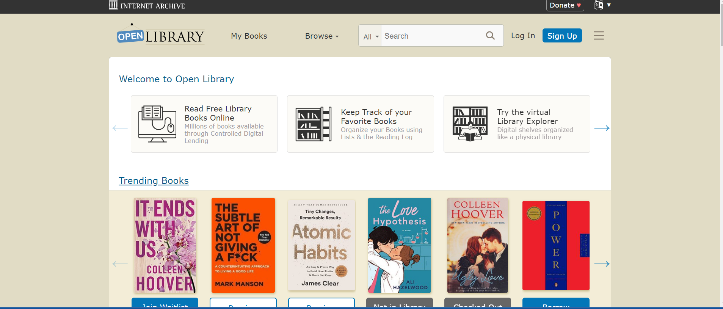Click the Log In link
The width and height of the screenshot is (723, 309).
523,36
